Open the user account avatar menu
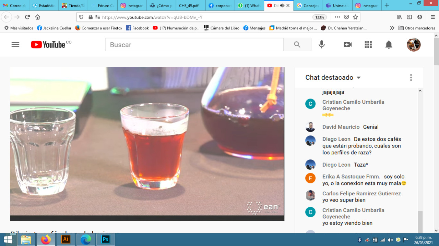Viewport: 439px width, 246px height. pos(414,45)
